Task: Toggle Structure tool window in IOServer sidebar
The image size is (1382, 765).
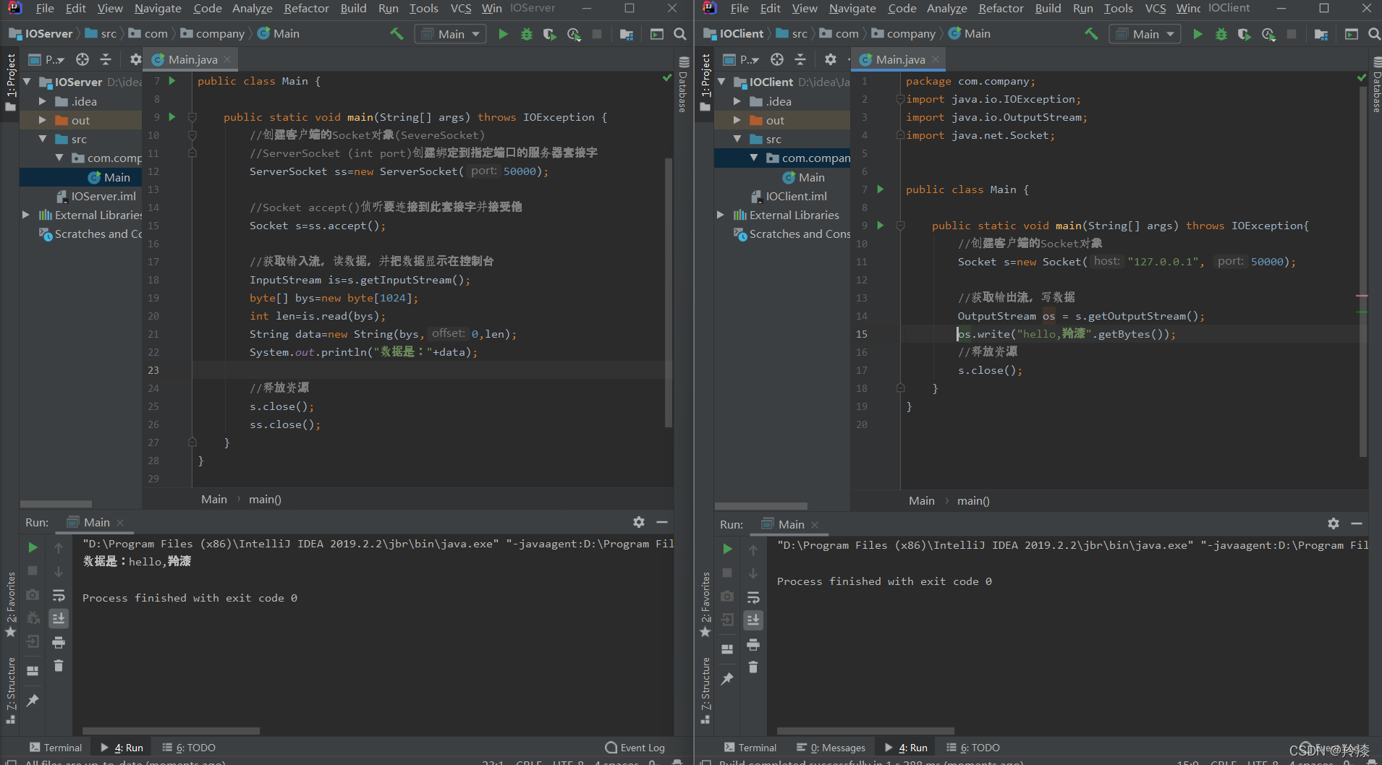Action: tap(10, 691)
